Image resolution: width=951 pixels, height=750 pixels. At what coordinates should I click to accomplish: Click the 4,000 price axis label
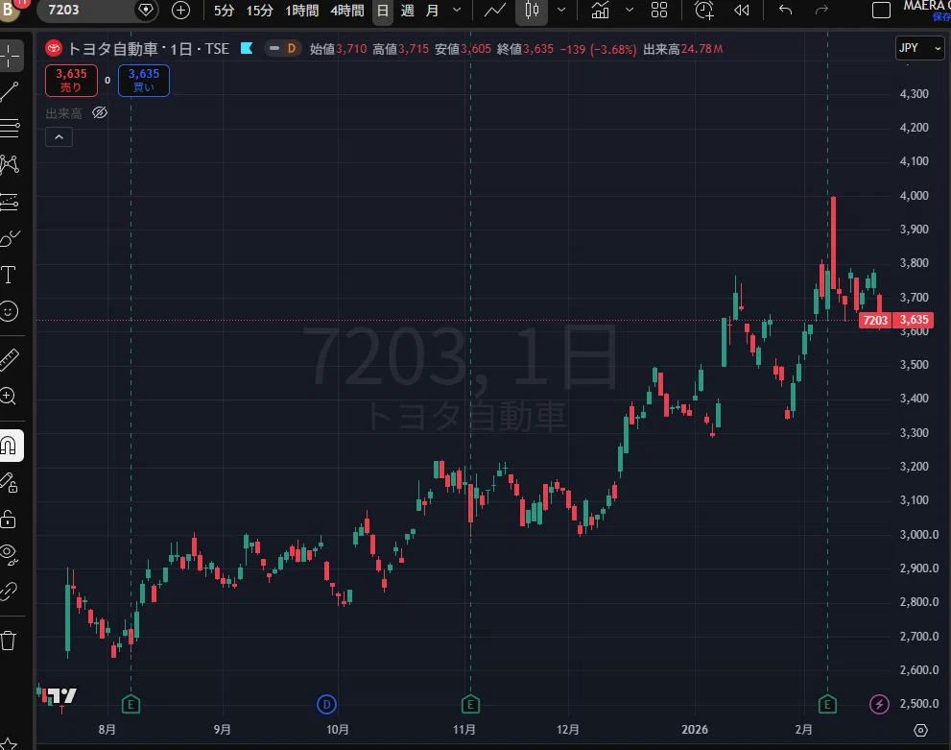914,195
